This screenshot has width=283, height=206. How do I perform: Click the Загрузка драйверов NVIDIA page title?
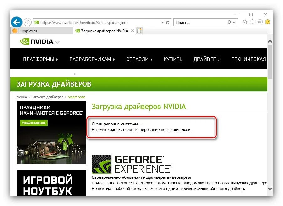coord(139,107)
